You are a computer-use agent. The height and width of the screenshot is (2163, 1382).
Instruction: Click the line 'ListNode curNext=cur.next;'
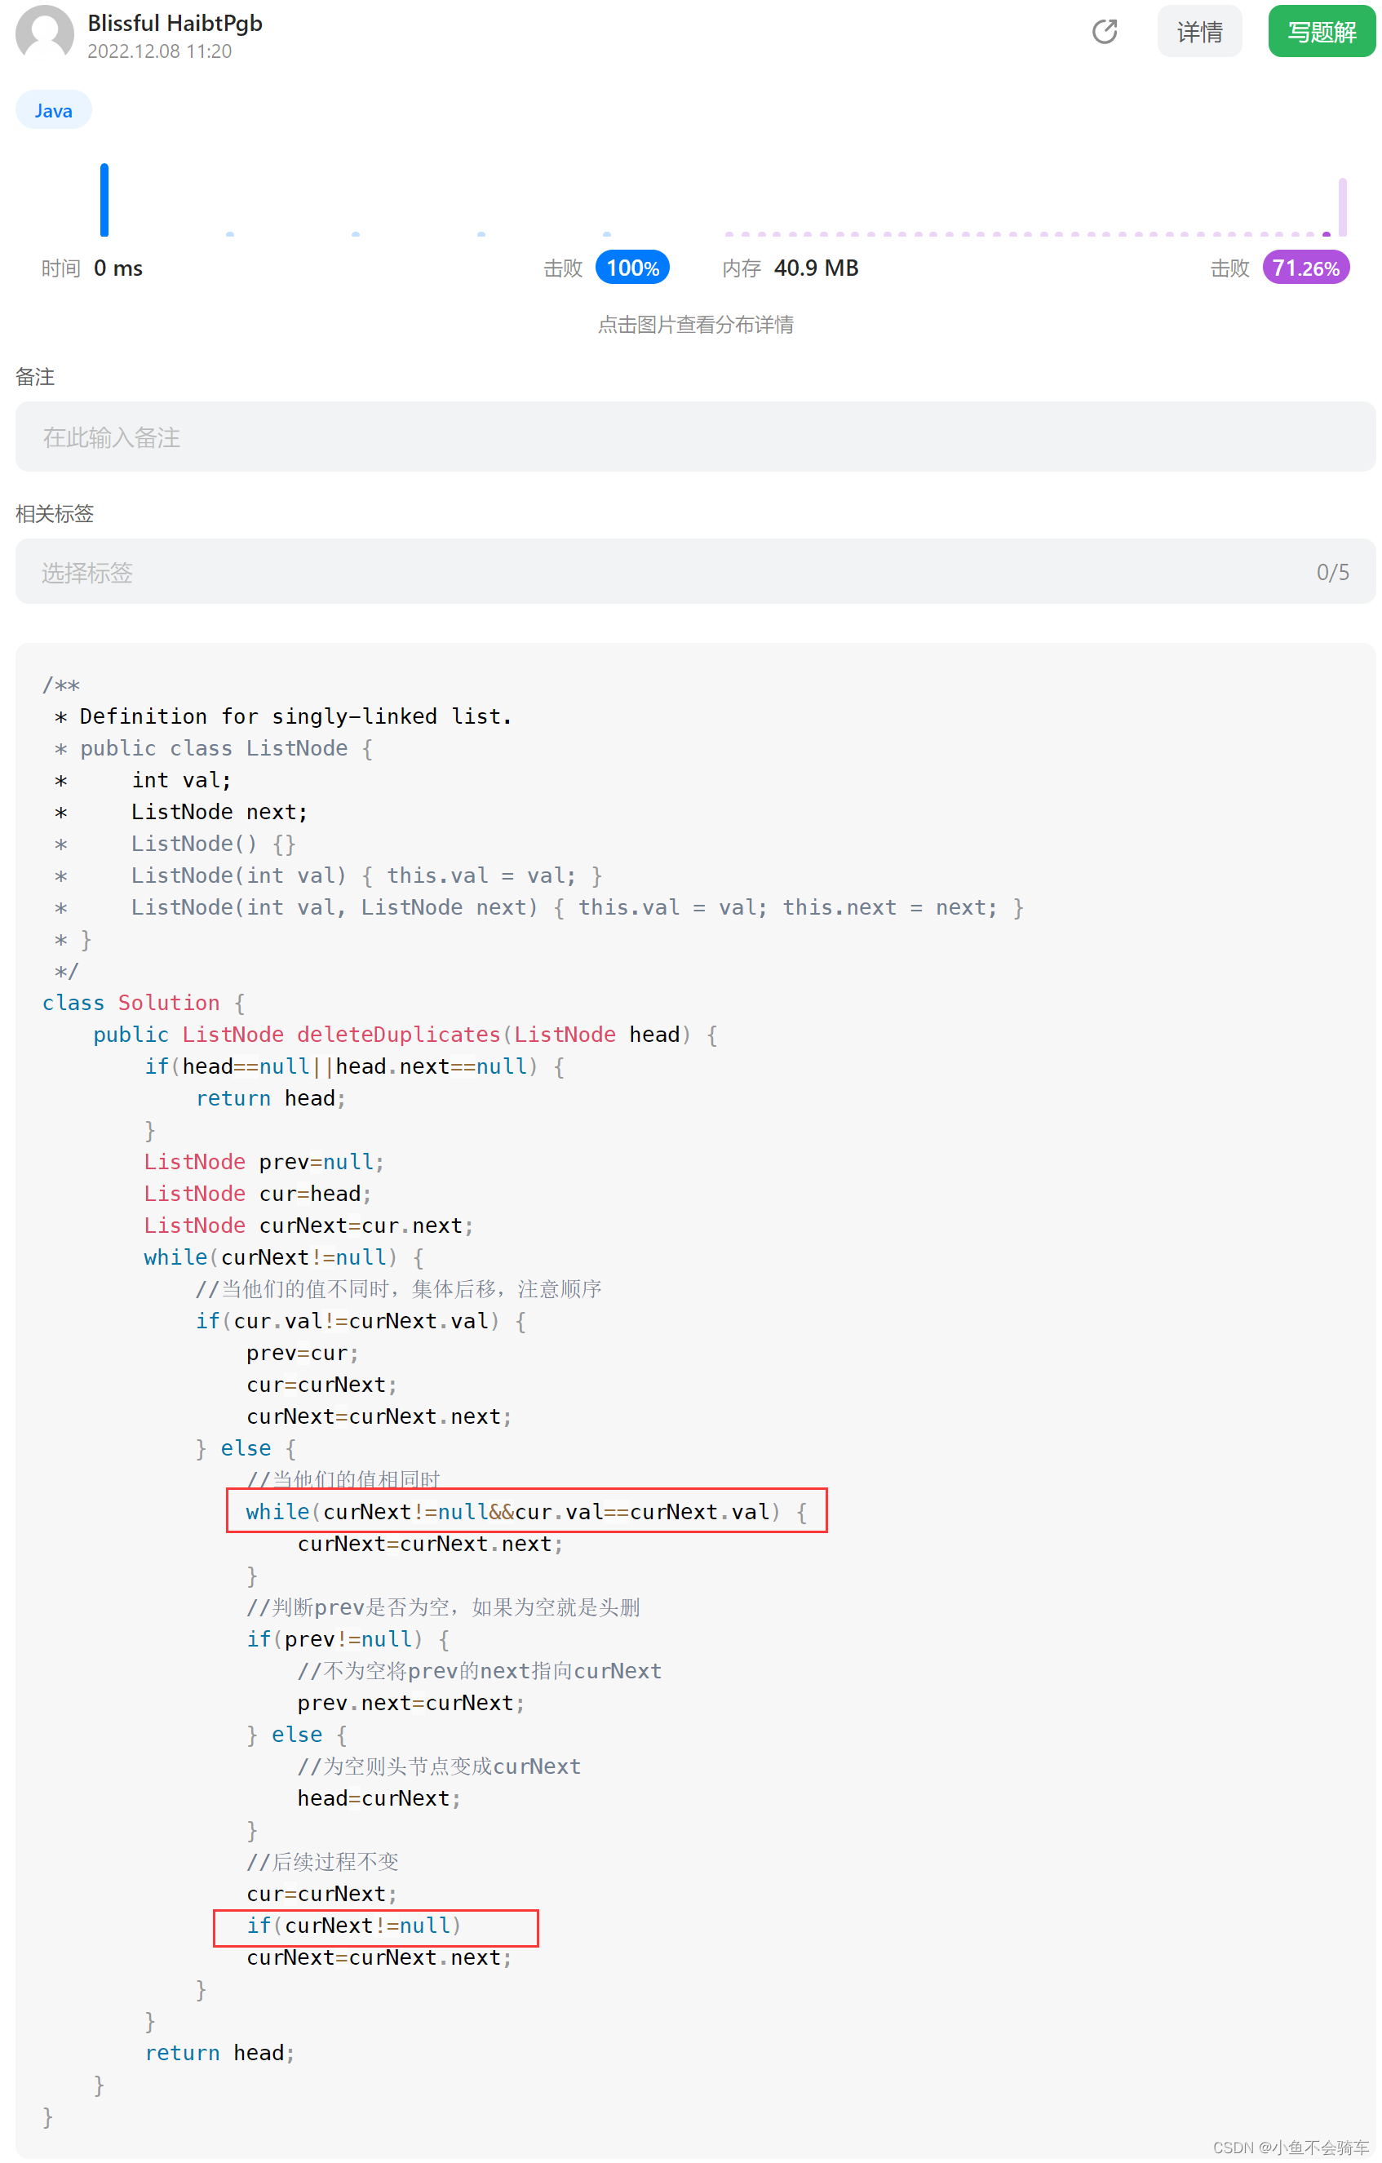coord(308,1226)
